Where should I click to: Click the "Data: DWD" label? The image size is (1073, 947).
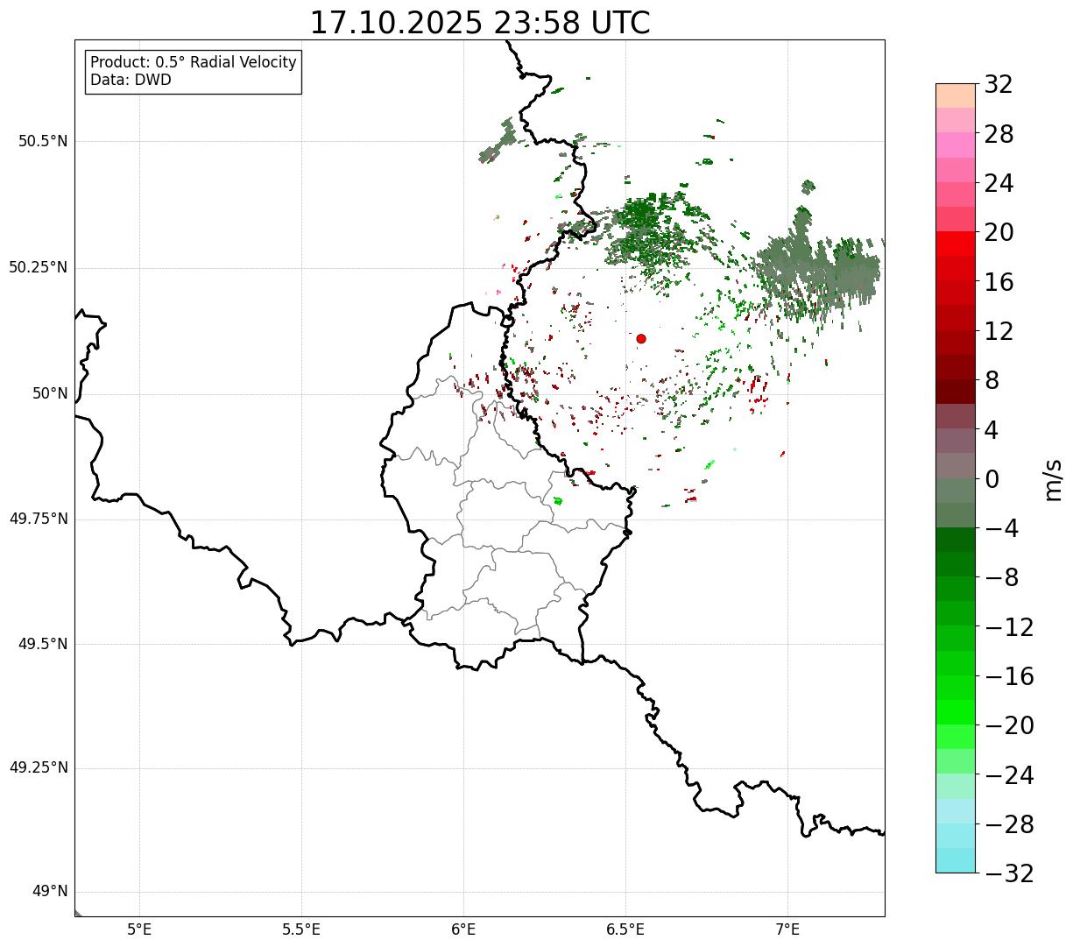pos(131,80)
